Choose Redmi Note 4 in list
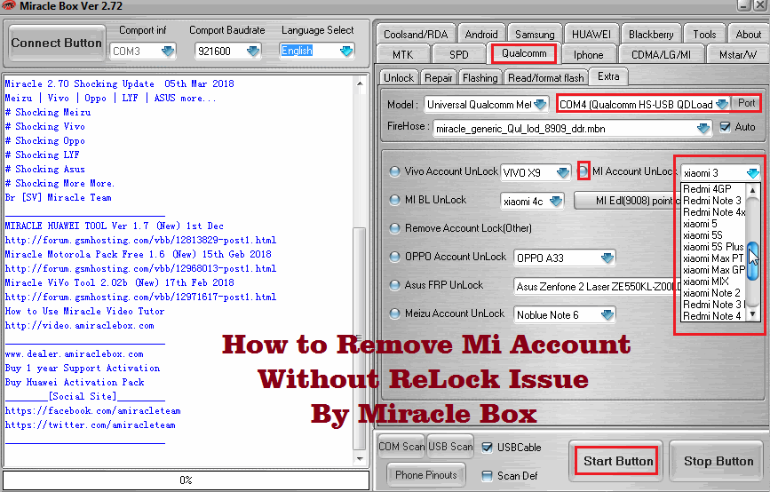770x492 pixels. point(713,316)
